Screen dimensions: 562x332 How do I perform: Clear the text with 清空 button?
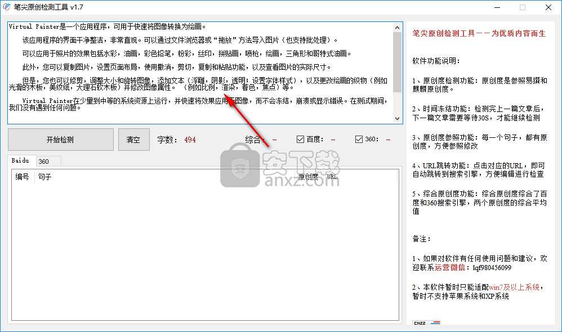click(x=133, y=140)
